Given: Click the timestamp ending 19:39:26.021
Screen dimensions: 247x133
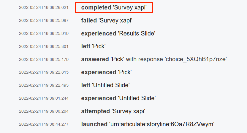Looking at the screenshot, I should coord(44,8).
